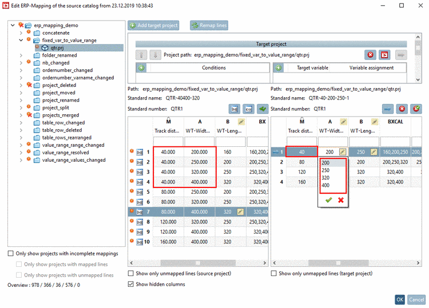Enable Show only unmapped lines (target project)
Screen dimensions: 429x308
pyautogui.click(x=273, y=273)
